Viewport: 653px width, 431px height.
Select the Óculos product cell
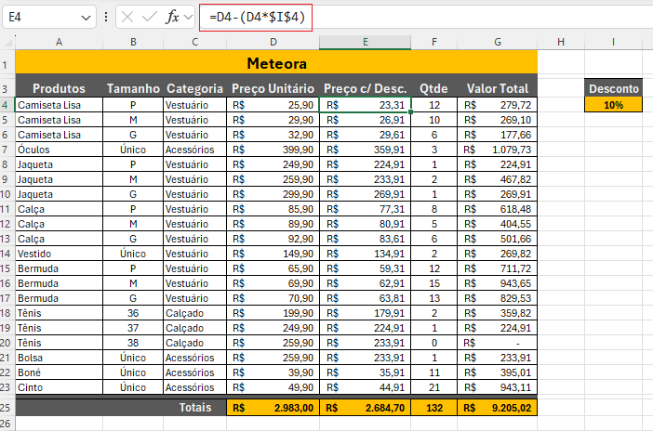pyautogui.click(x=59, y=150)
